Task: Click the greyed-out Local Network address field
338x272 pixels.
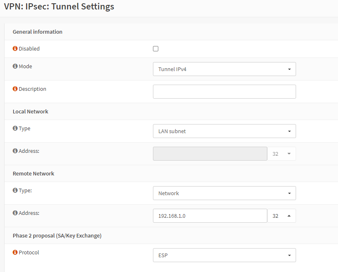Action: (210, 154)
